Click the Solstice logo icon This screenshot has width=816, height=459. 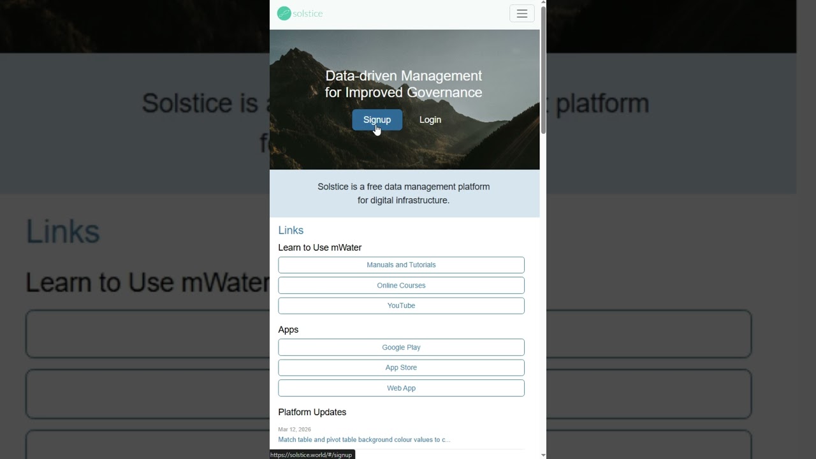pyautogui.click(x=284, y=13)
